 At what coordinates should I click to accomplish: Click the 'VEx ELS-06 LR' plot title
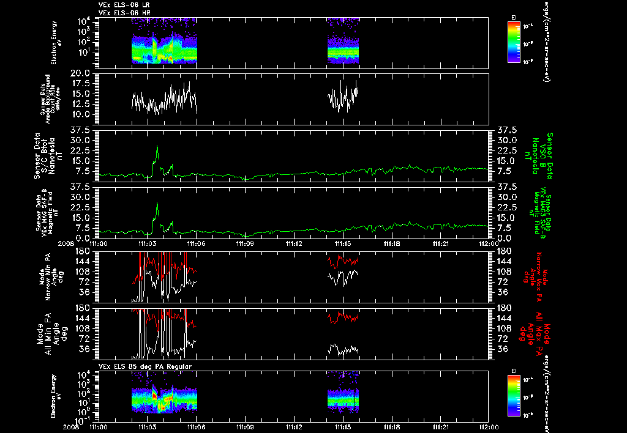point(124,5)
